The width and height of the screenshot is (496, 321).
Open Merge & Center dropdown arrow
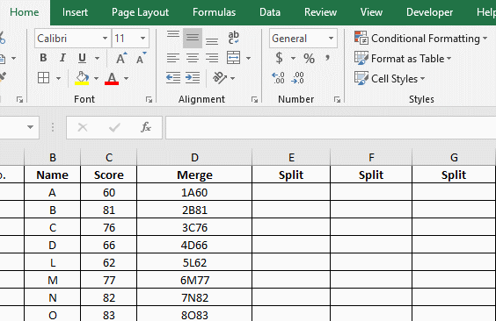[249, 59]
